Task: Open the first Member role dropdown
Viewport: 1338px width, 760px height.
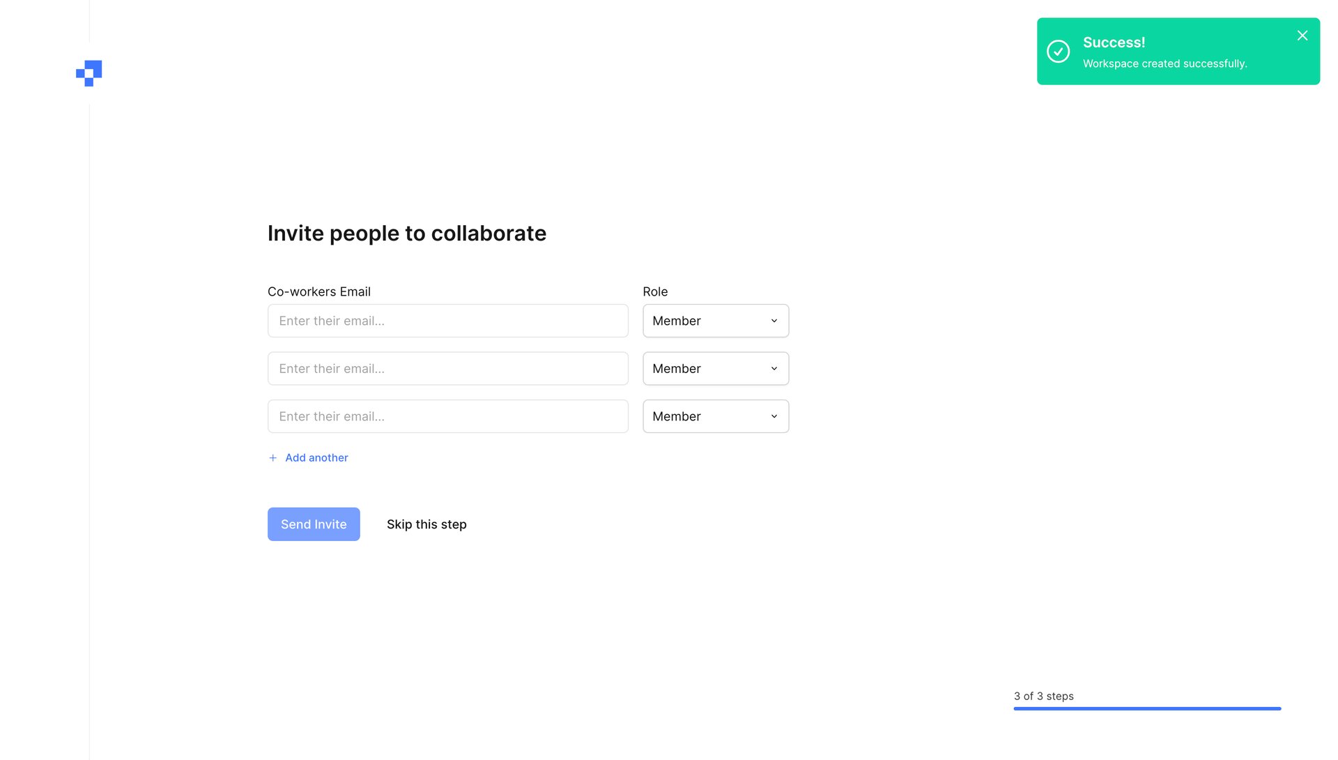Action: 716,321
